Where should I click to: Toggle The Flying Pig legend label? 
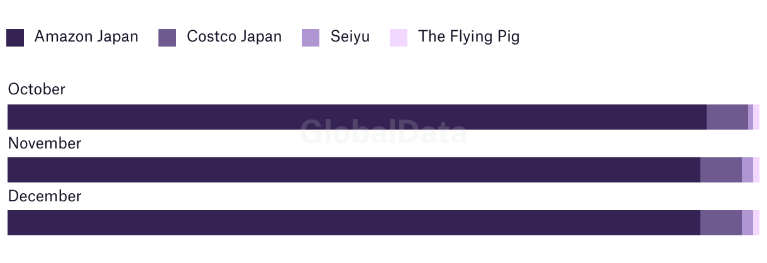468,36
